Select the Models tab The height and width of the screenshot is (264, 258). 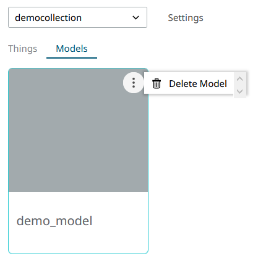pos(72,49)
